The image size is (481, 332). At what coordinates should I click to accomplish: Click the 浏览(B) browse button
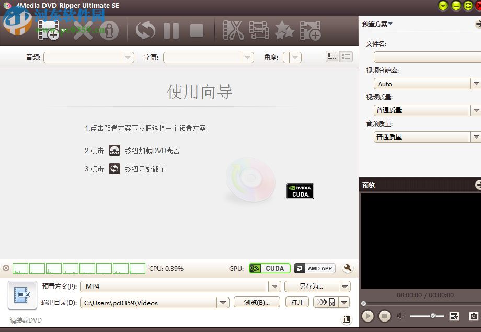tap(257, 302)
